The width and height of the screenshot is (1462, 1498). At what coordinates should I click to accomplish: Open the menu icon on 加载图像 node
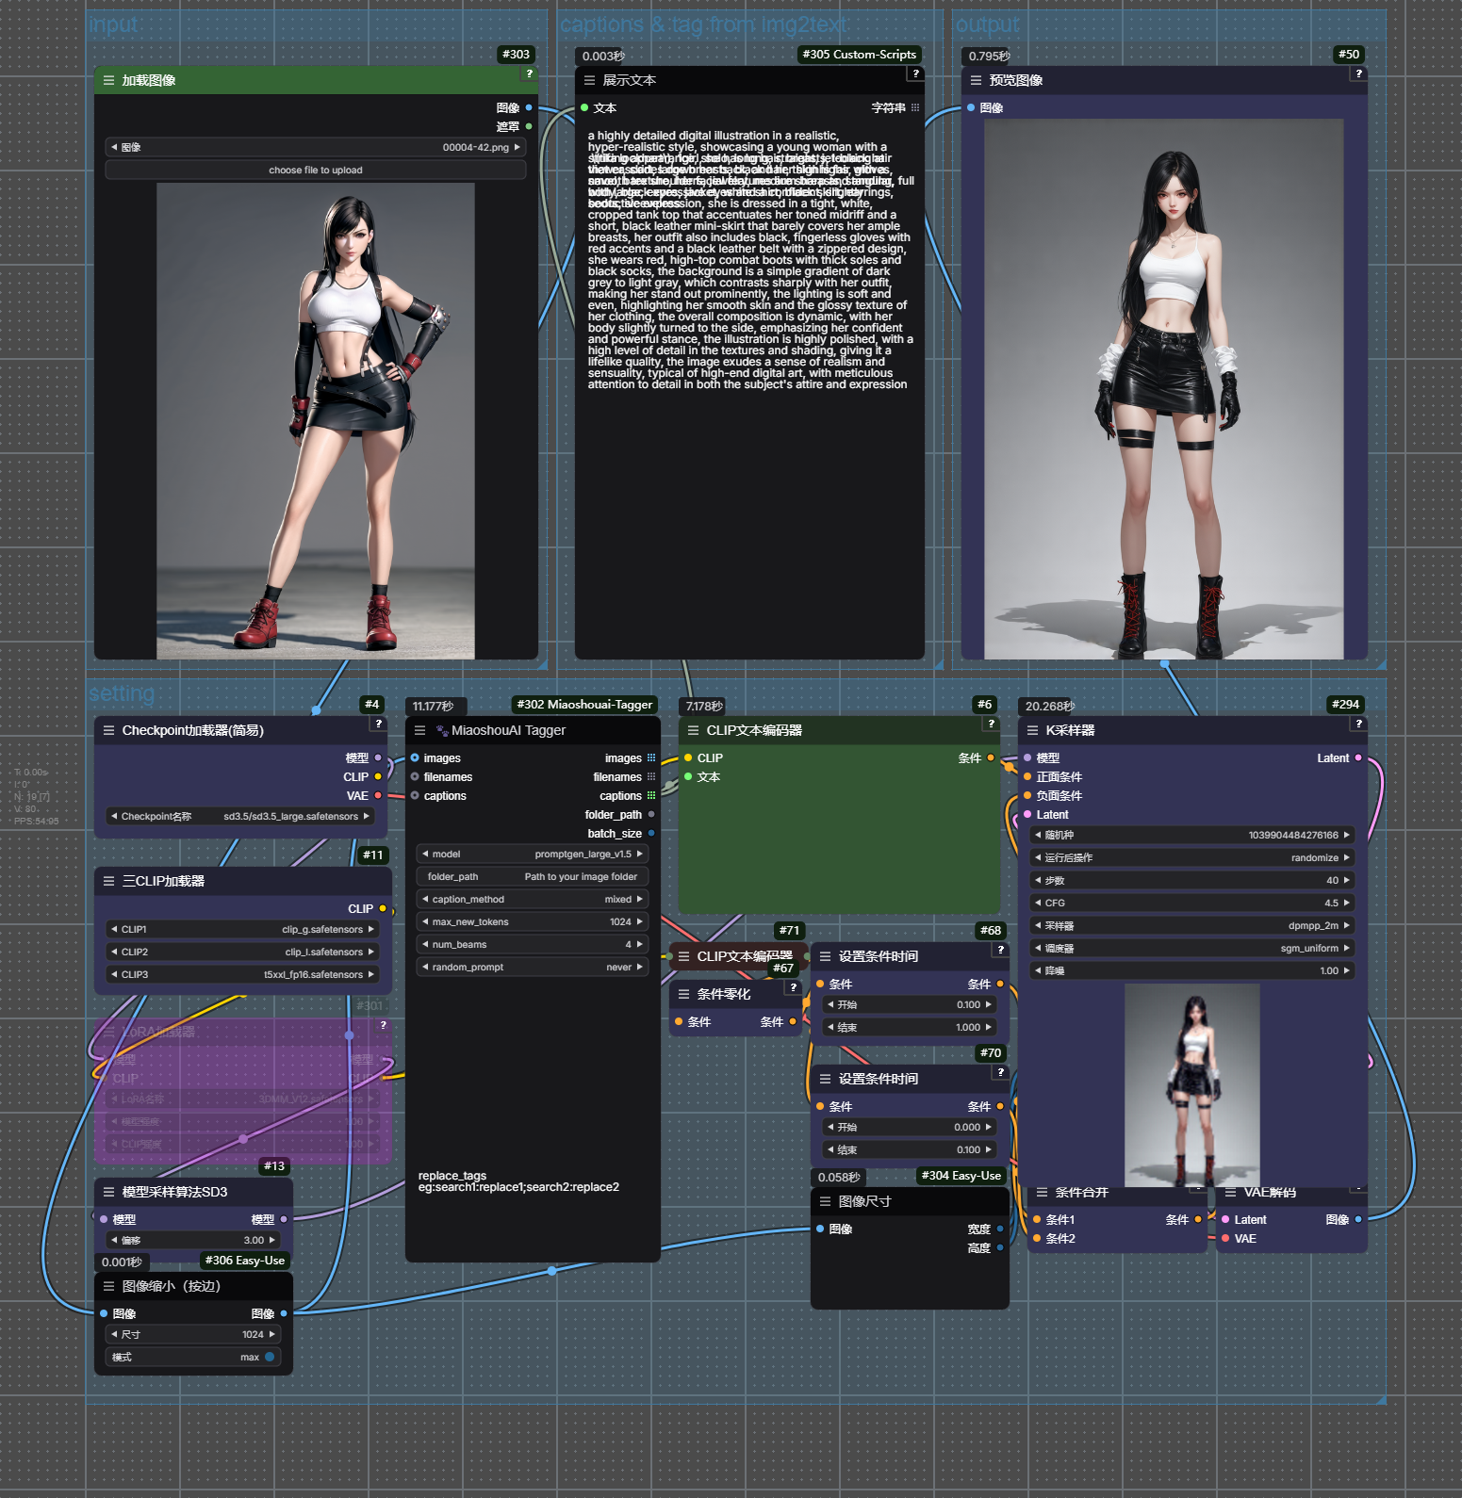point(108,81)
